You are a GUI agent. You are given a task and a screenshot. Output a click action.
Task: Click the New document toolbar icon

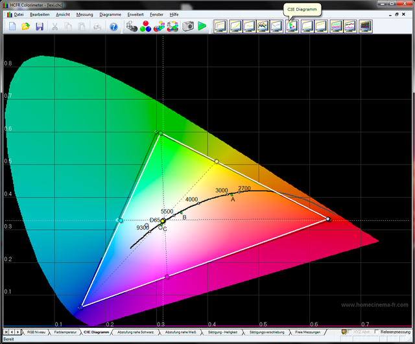(12, 27)
